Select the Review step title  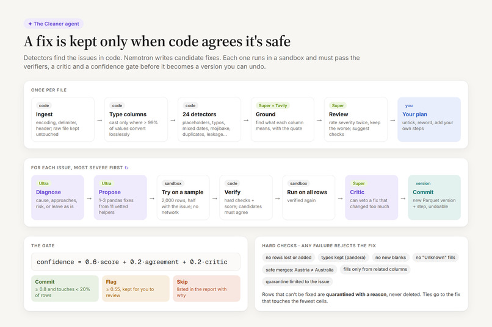pyautogui.click(x=339, y=114)
